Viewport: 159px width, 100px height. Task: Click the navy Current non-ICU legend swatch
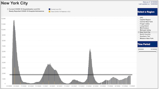50,9
